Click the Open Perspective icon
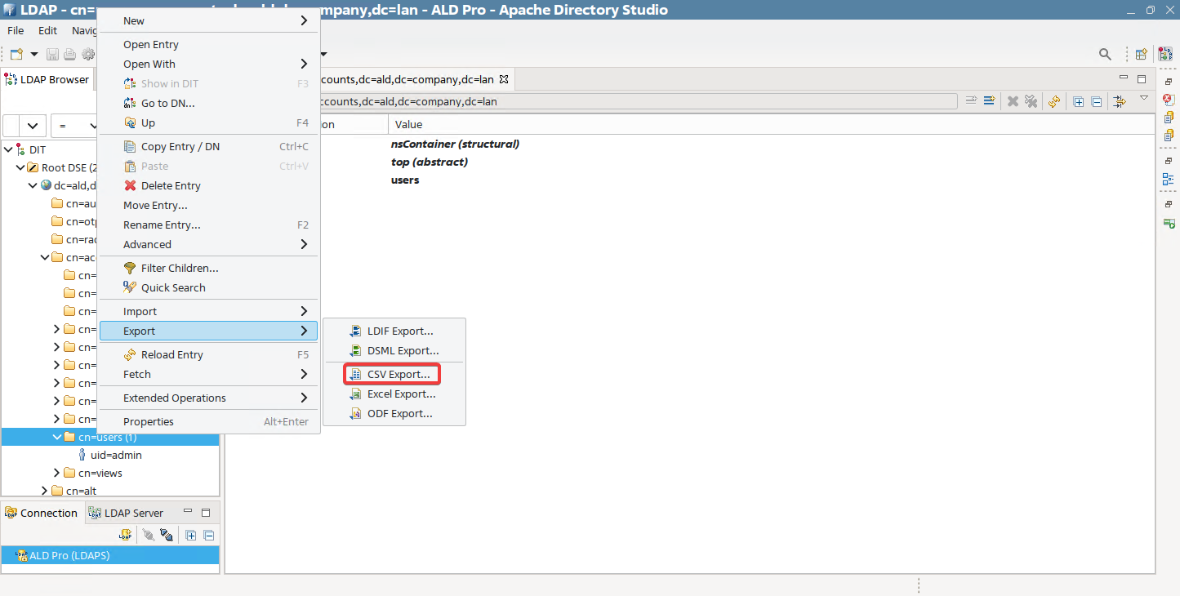The height and width of the screenshot is (596, 1180). click(x=1142, y=54)
